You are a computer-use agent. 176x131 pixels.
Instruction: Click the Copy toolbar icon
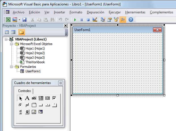pos(39,20)
